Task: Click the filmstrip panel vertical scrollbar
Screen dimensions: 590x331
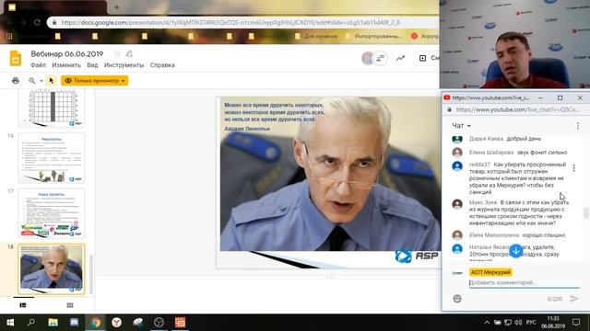Action: [90, 274]
